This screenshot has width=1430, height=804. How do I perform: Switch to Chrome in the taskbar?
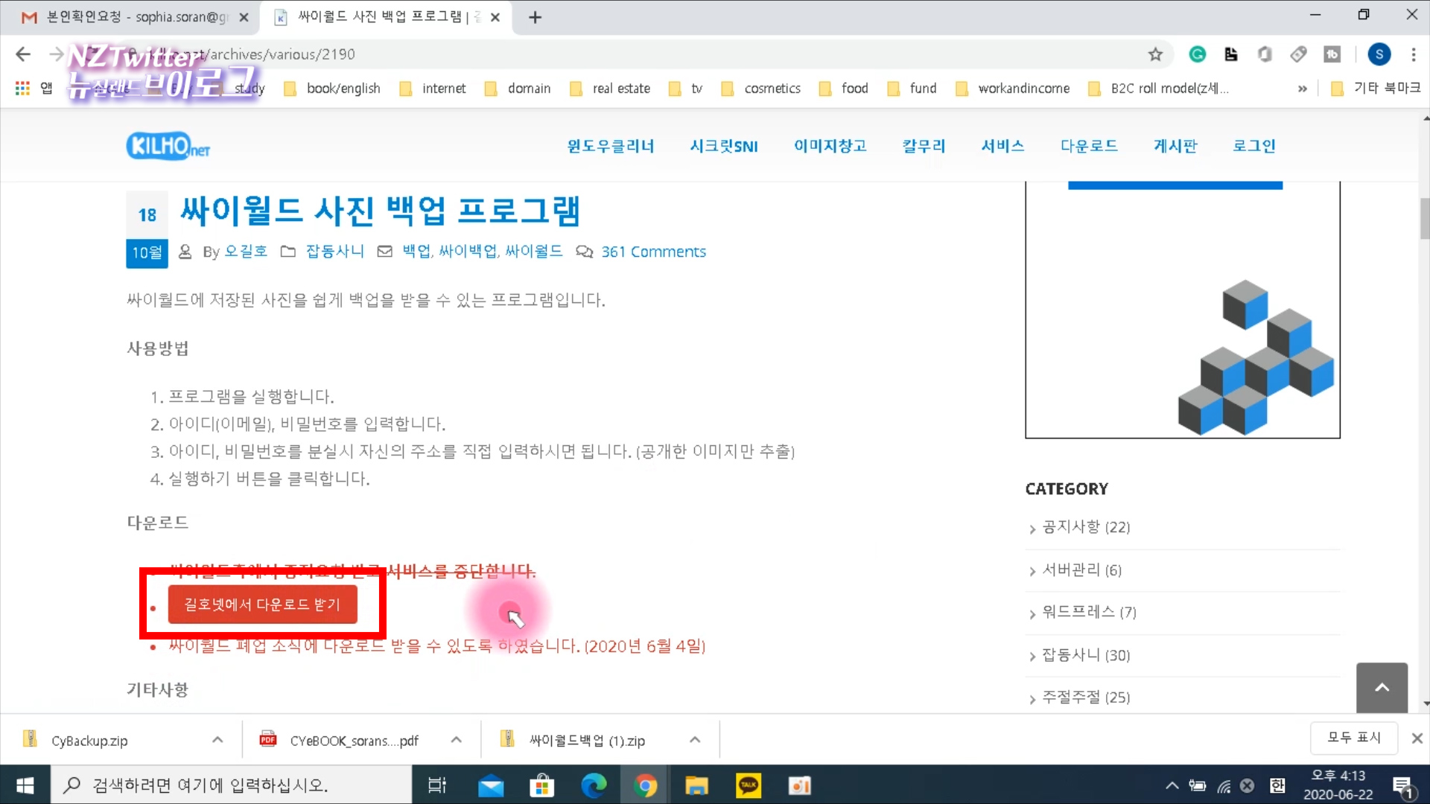pyautogui.click(x=645, y=785)
